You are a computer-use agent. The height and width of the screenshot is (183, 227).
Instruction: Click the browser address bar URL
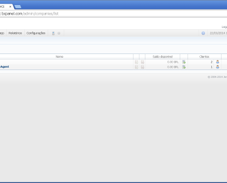click(30, 14)
